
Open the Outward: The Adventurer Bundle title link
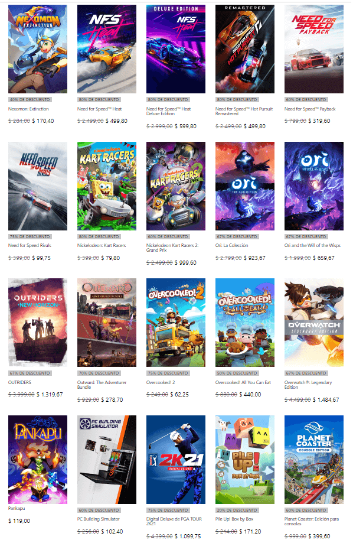pyautogui.click(x=102, y=385)
